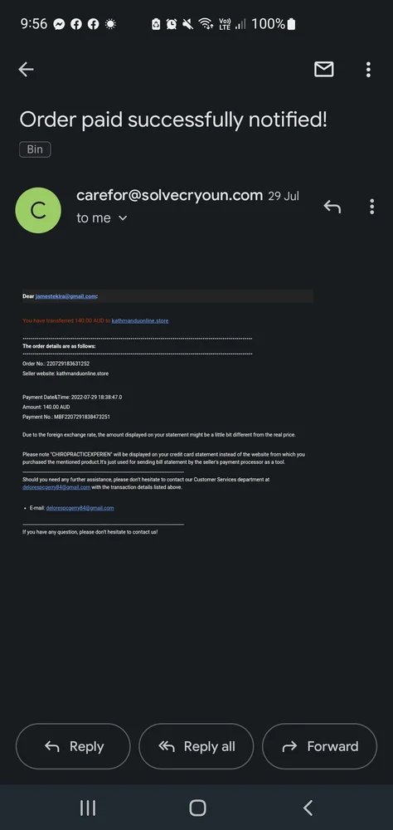This screenshot has height=830, width=393.
Task: Mark email as unread with envelope icon
Action: 323,70
